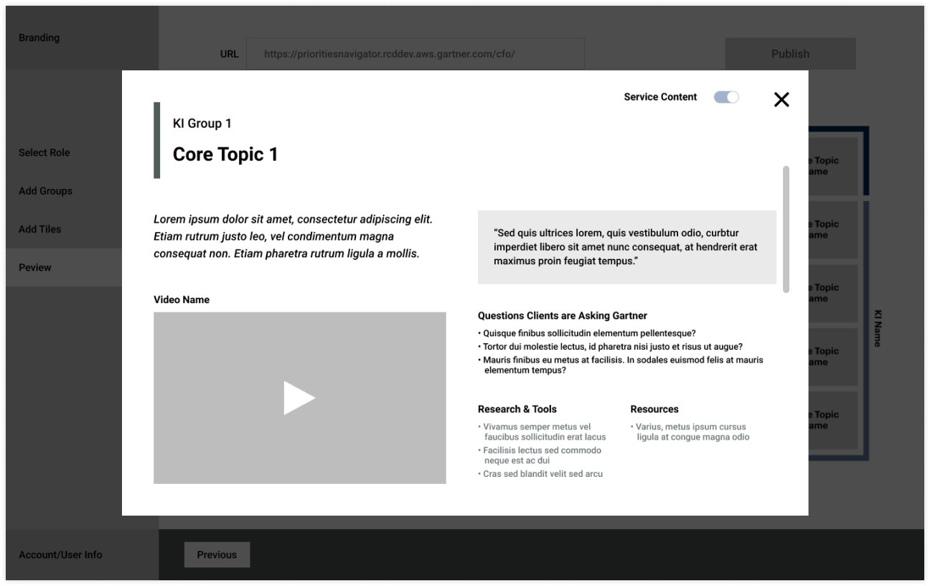
Task: Click the URL input field
Action: tap(415, 53)
